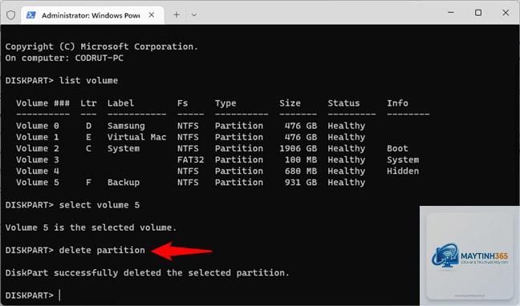Click the 'Info' column header
Screen dimensions: 520x306
point(397,103)
